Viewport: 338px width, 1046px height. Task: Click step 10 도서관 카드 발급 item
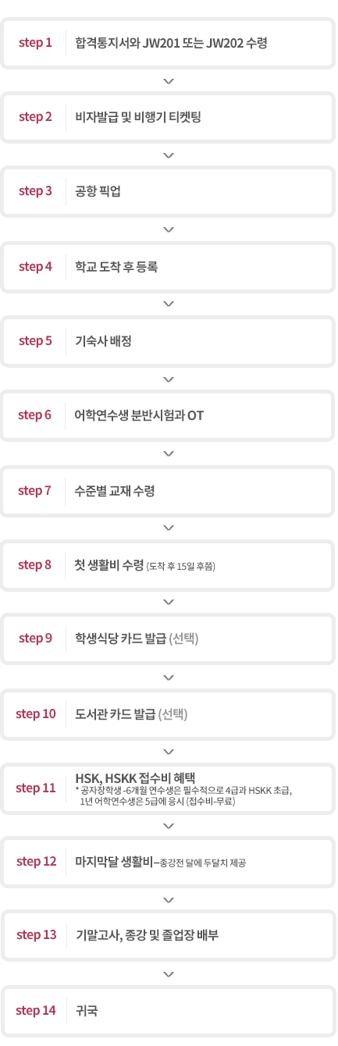(169, 713)
